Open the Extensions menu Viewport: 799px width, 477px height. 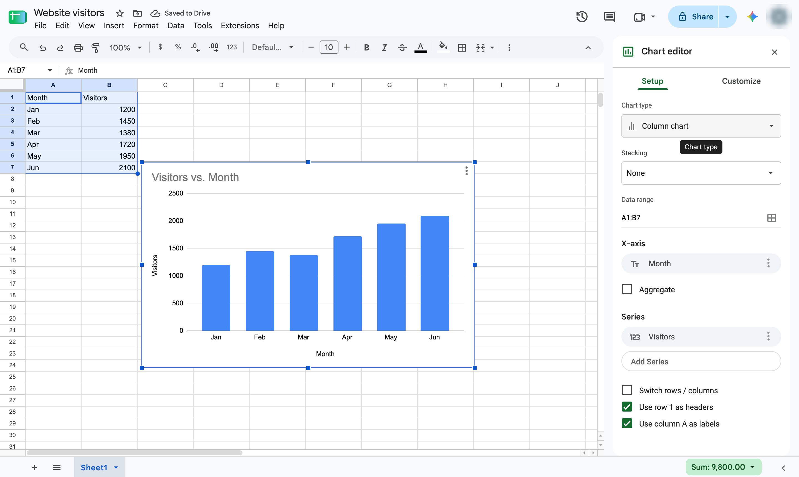pos(240,26)
